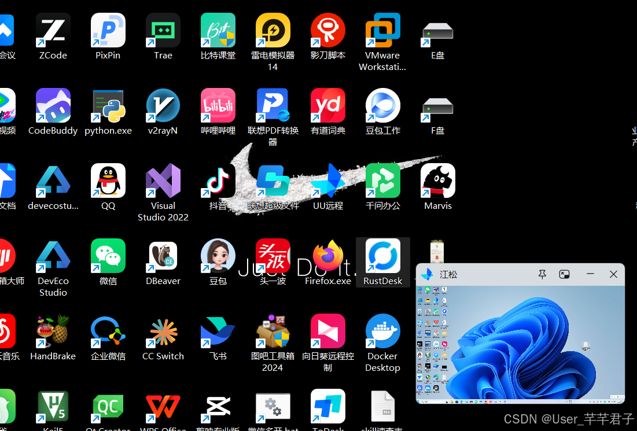Click the Firefox.exe icon

click(x=328, y=256)
